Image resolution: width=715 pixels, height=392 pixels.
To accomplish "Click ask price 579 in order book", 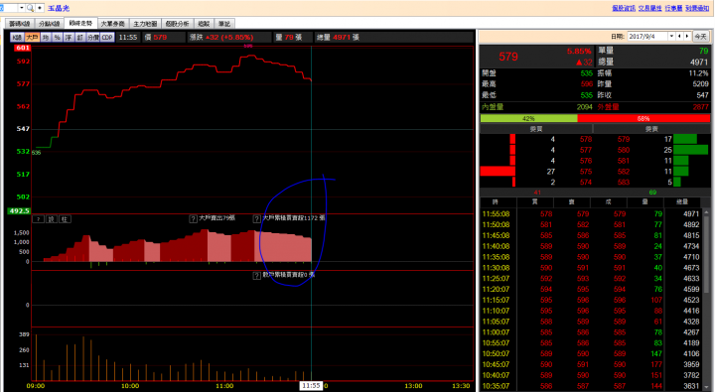I will click(x=624, y=140).
